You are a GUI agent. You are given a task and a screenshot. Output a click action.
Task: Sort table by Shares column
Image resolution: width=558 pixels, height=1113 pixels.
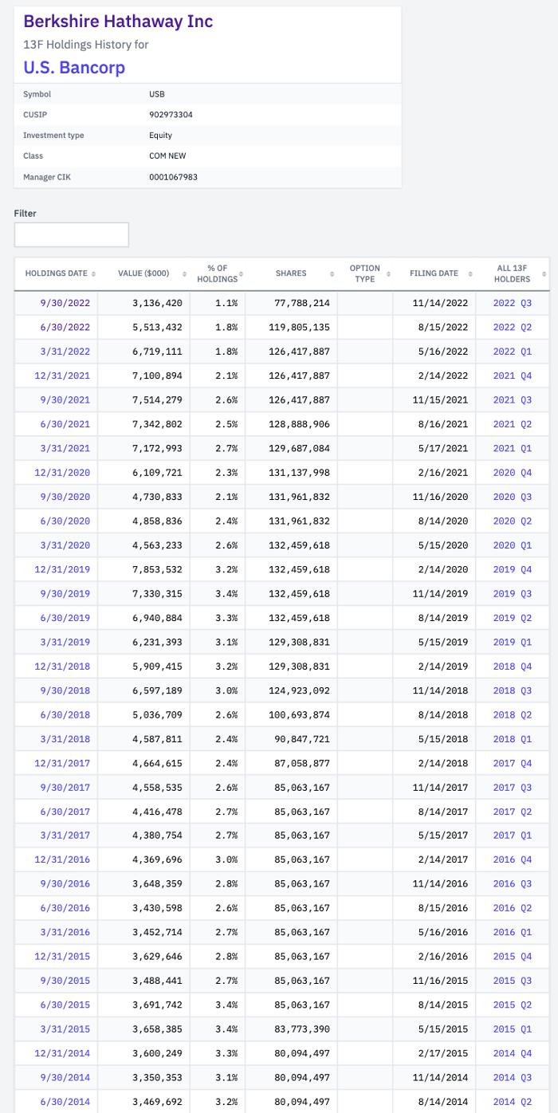point(291,273)
